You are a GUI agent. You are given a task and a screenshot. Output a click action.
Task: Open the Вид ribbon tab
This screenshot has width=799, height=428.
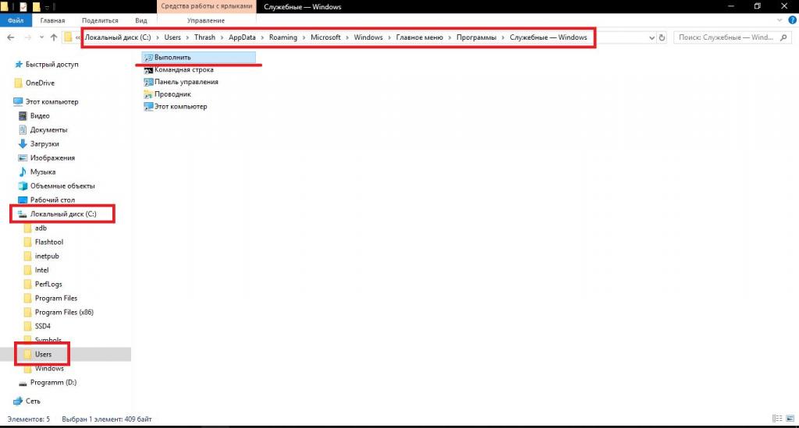141,20
